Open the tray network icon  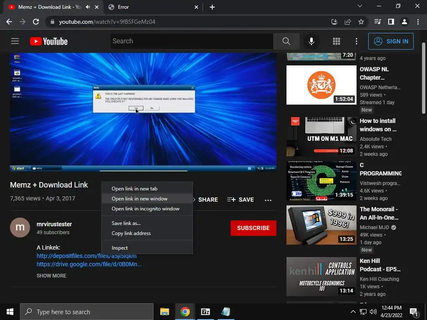(363, 312)
